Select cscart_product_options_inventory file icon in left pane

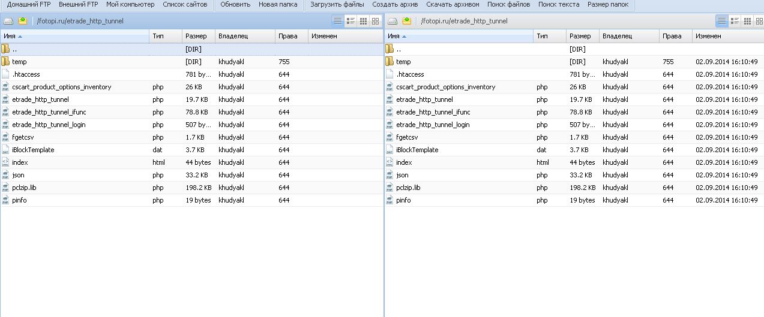click(5, 86)
